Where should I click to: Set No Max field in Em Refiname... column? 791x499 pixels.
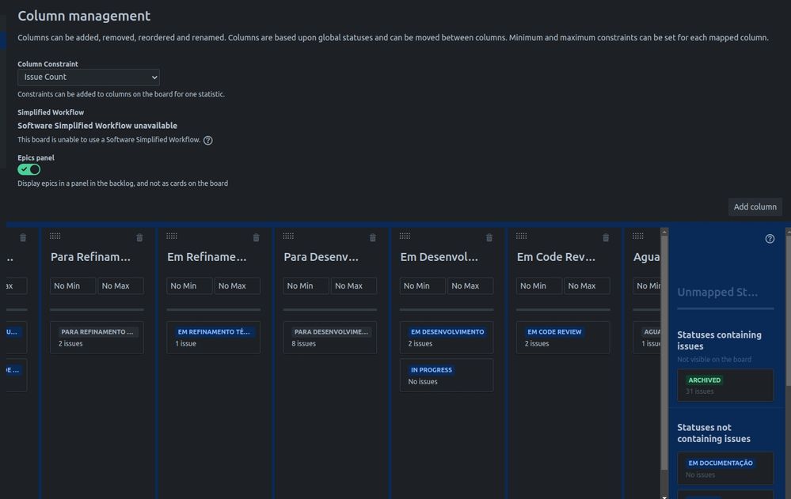click(237, 285)
